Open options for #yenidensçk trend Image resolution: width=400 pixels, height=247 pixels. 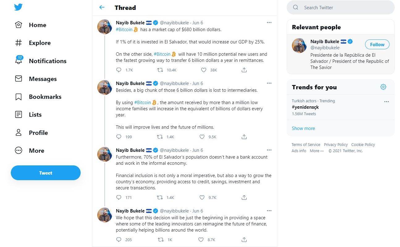pyautogui.click(x=386, y=102)
